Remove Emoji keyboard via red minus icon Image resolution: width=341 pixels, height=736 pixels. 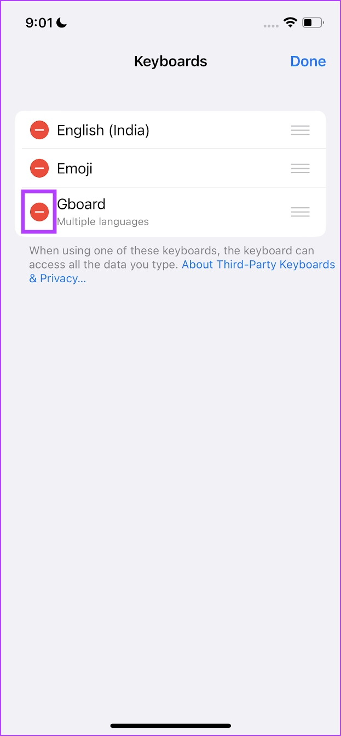(x=39, y=168)
